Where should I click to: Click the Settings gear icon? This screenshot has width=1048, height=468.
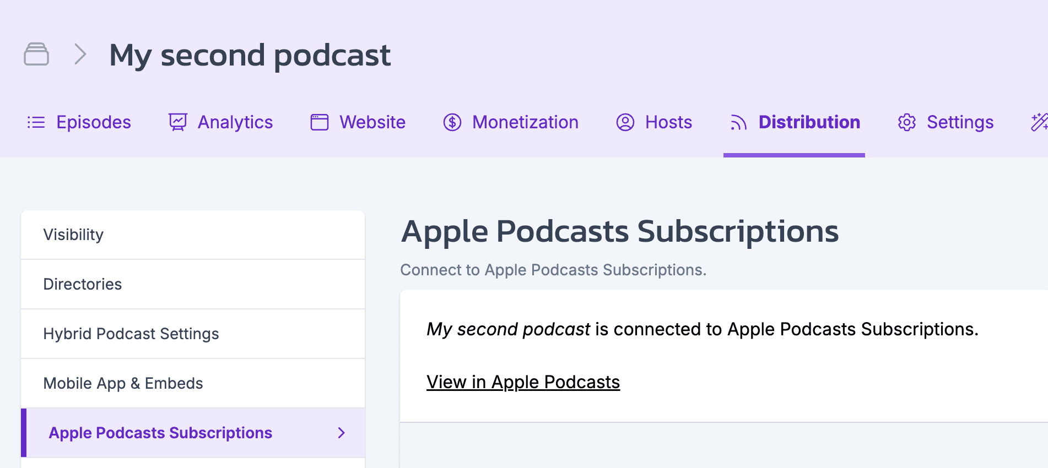(907, 122)
